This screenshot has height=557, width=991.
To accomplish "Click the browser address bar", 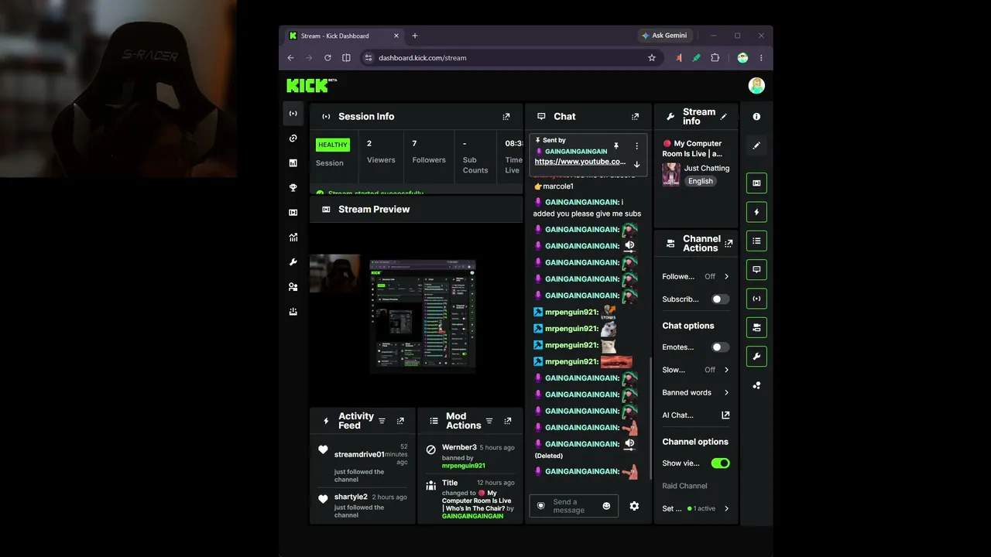I will (511, 58).
